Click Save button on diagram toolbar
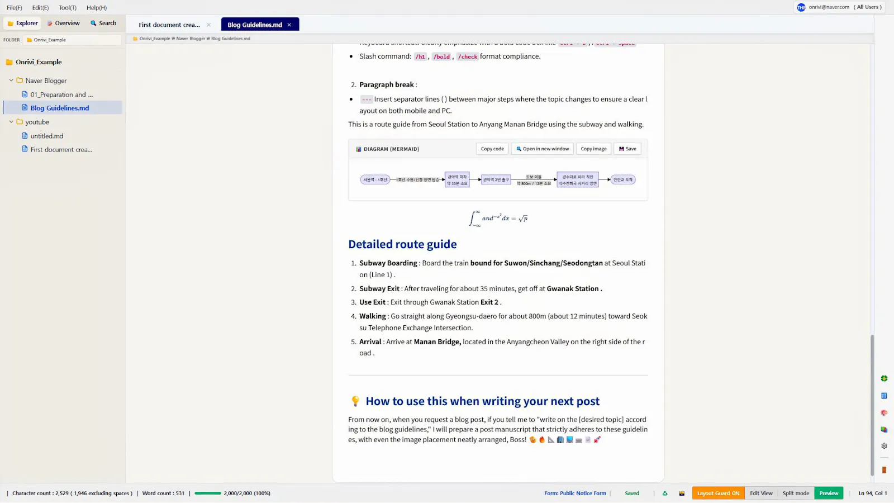Screen dimensions: 894x503 [627, 149]
